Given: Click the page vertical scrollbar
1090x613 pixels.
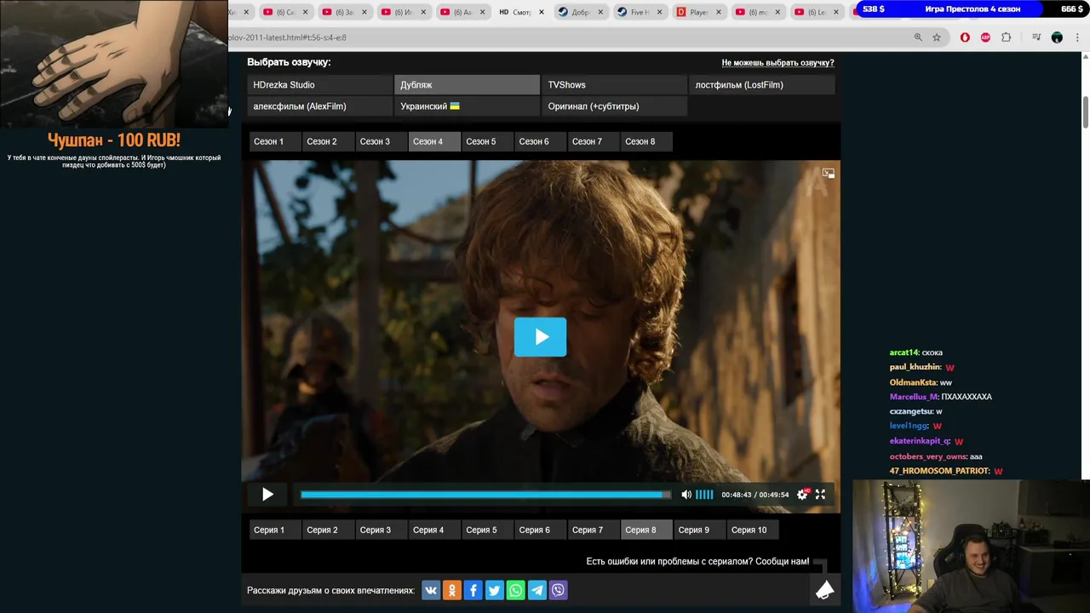Looking at the screenshot, I should coord(1086,112).
